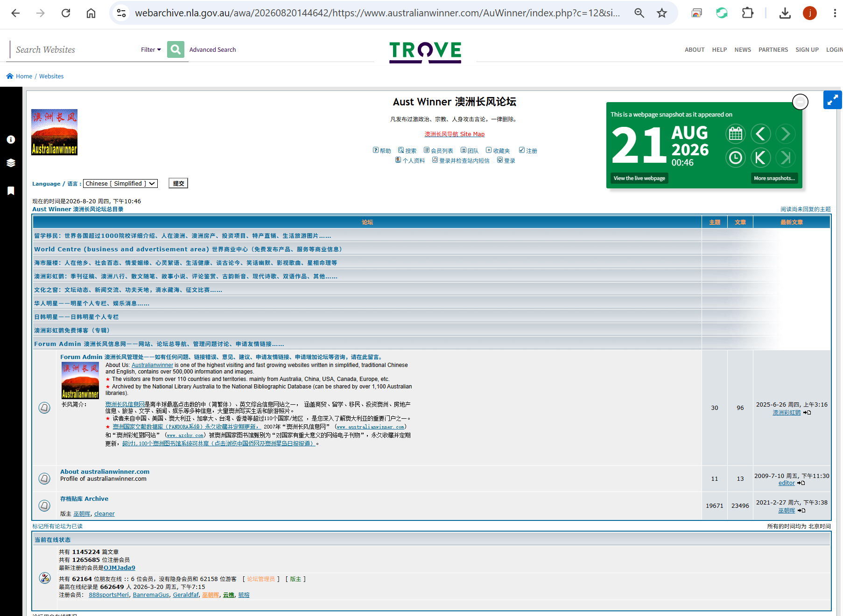Open the 日韩明星 forum category link

click(x=77, y=317)
